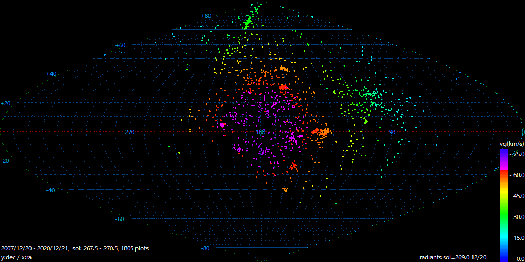Click the 90 right ascension label
525x262 pixels.
pyautogui.click(x=392, y=132)
